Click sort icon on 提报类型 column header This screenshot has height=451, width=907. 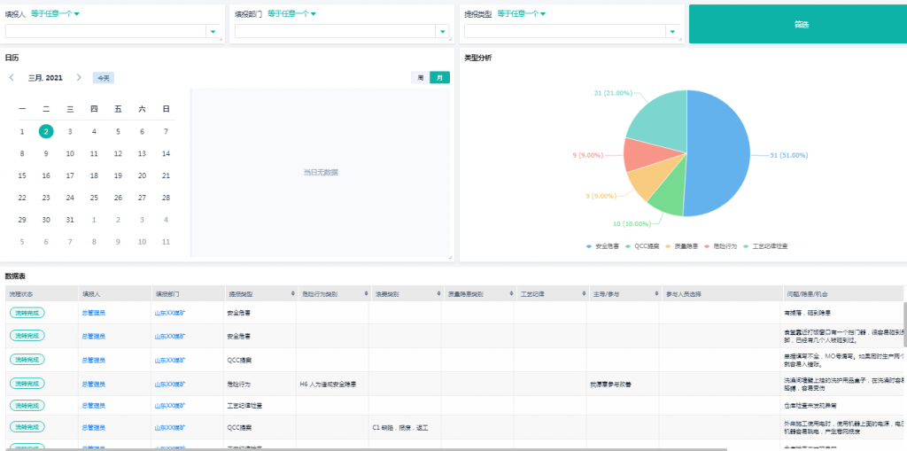point(292,294)
